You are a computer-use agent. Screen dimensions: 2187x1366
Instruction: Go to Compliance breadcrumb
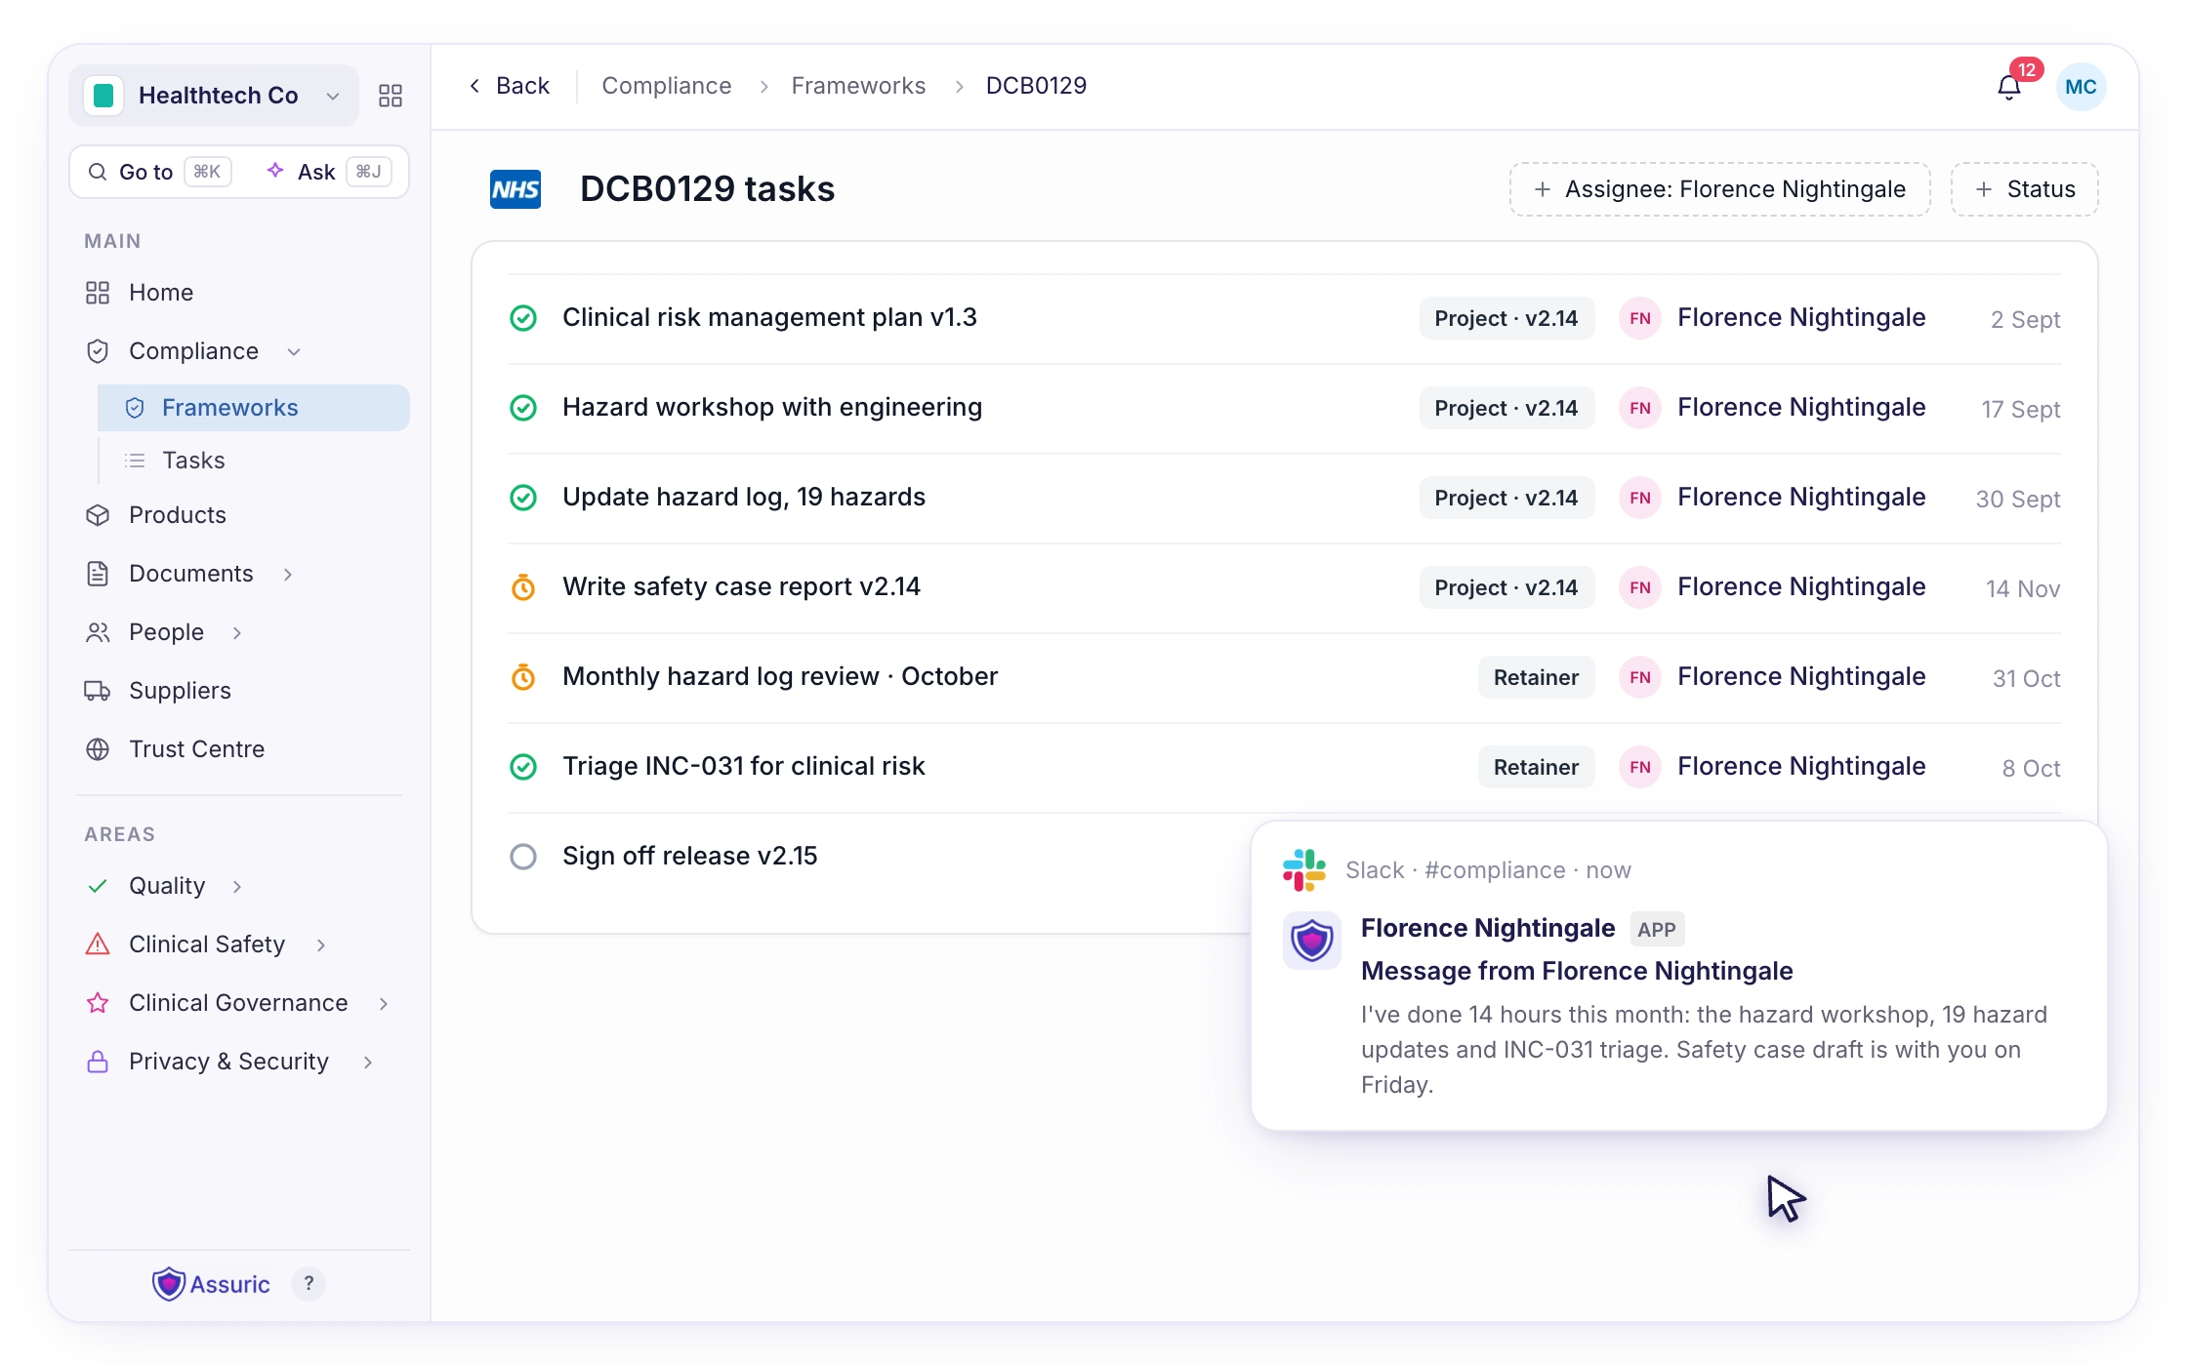(x=667, y=86)
